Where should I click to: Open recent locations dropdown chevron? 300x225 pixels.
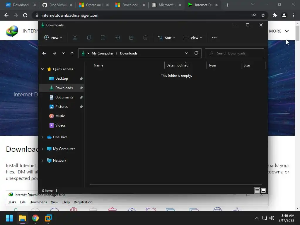pyautogui.click(x=63, y=53)
